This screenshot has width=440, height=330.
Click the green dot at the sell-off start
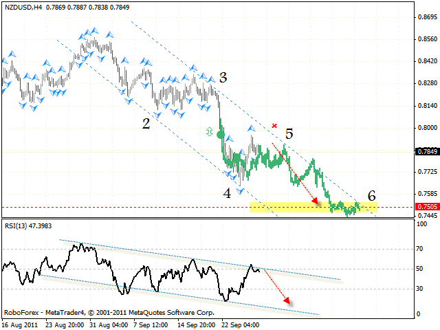[x=220, y=135]
